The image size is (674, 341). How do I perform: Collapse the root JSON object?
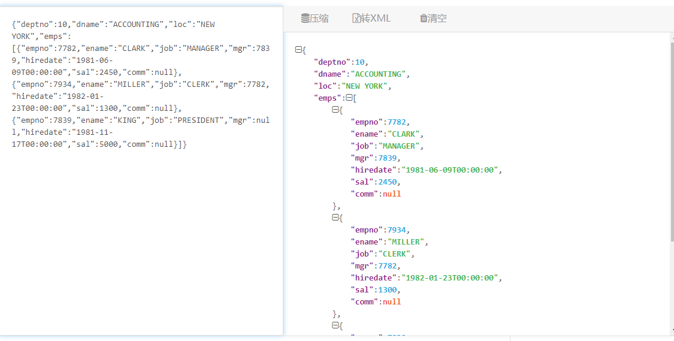point(298,50)
